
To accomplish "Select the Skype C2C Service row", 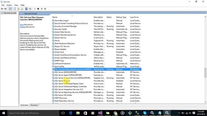I will (x=96, y=46).
